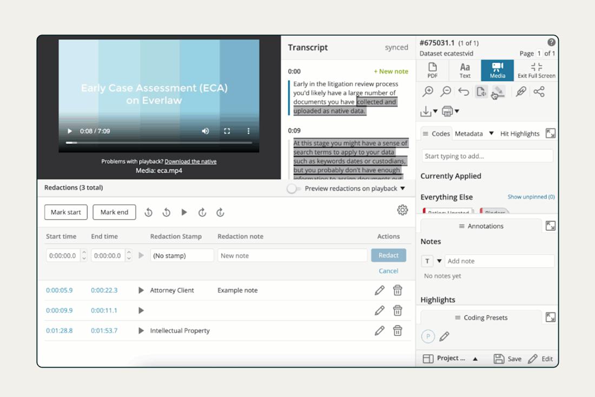Enter video fullscreen mode
Image resolution: width=595 pixels, height=397 pixels.
(227, 131)
